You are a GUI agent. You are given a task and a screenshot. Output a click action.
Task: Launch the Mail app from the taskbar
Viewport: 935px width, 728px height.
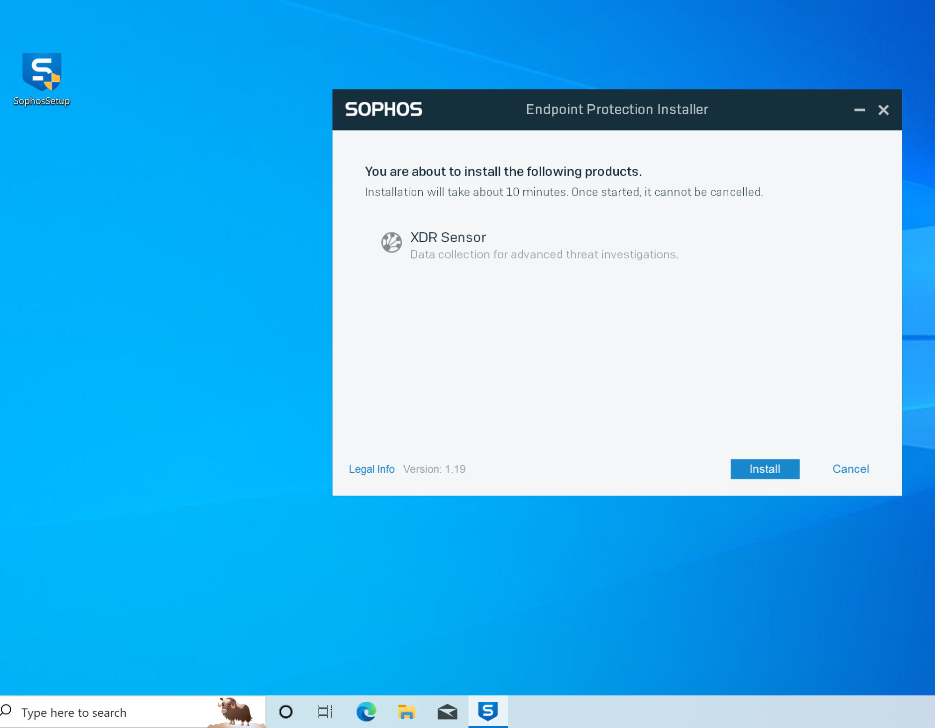(x=447, y=711)
